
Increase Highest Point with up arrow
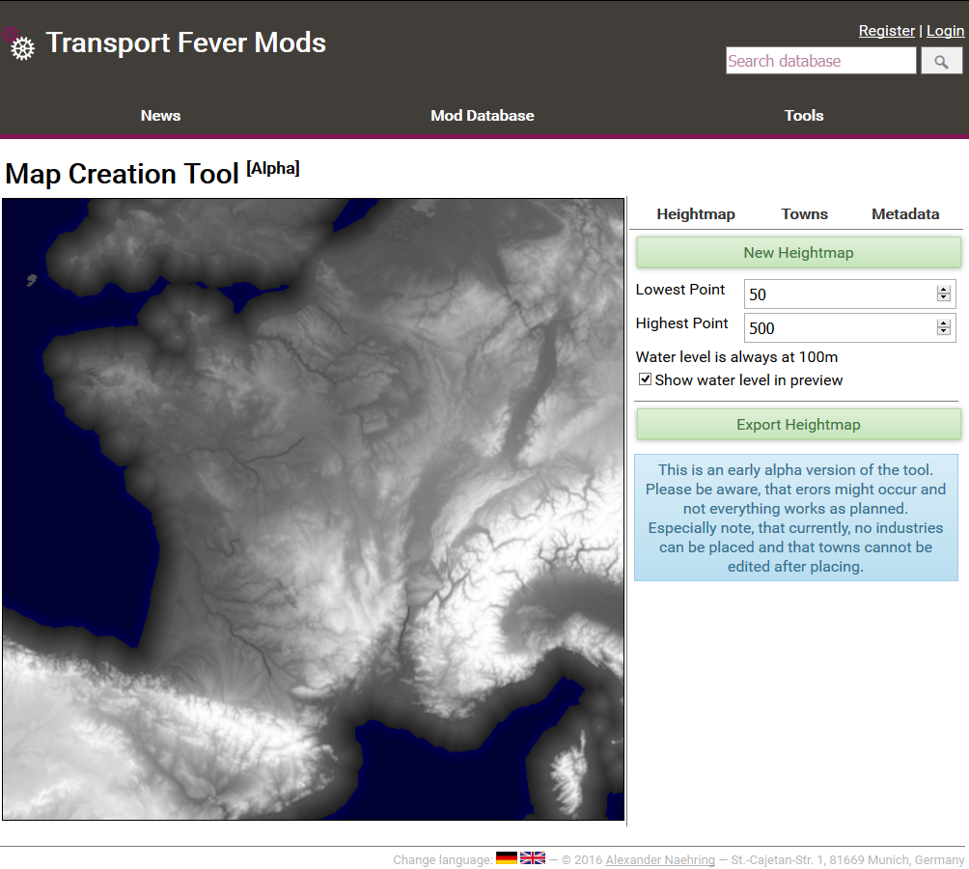point(944,322)
